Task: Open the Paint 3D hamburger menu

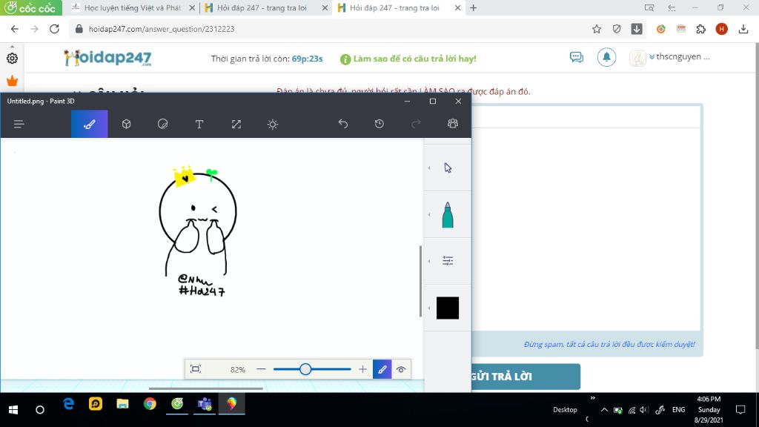Action: (19, 125)
